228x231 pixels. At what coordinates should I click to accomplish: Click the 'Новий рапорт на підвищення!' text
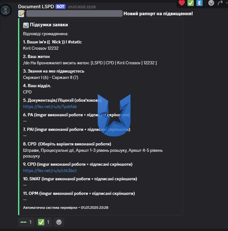[158, 14]
